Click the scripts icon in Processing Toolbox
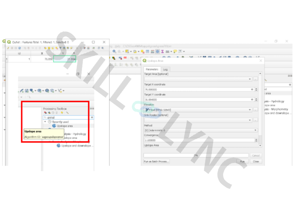Viewport: 293px width, 215px height. tap(49, 113)
